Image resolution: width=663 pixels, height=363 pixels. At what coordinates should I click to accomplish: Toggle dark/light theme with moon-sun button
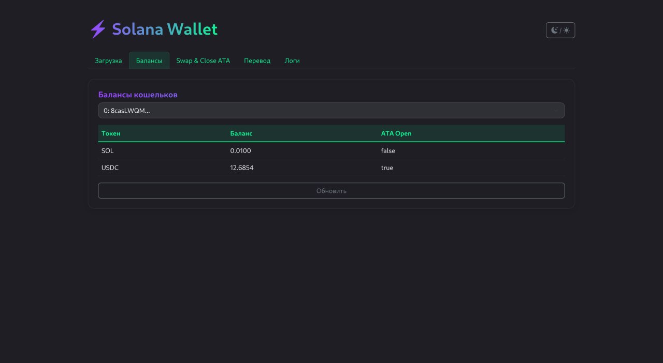(x=560, y=31)
